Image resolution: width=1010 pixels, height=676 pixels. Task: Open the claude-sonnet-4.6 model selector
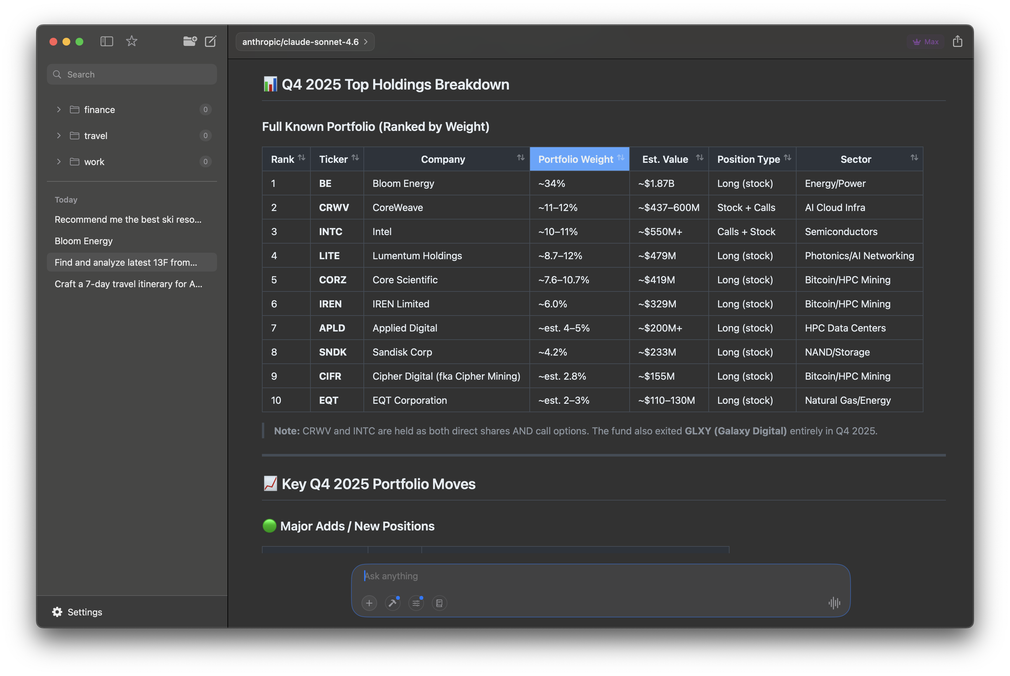tap(305, 42)
